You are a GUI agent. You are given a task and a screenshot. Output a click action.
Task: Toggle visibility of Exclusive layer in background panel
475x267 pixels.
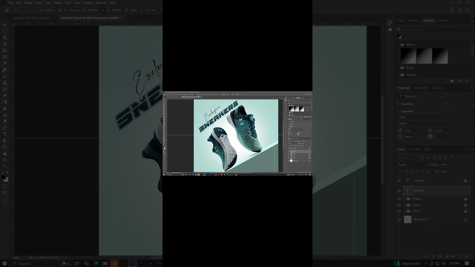coord(399,191)
